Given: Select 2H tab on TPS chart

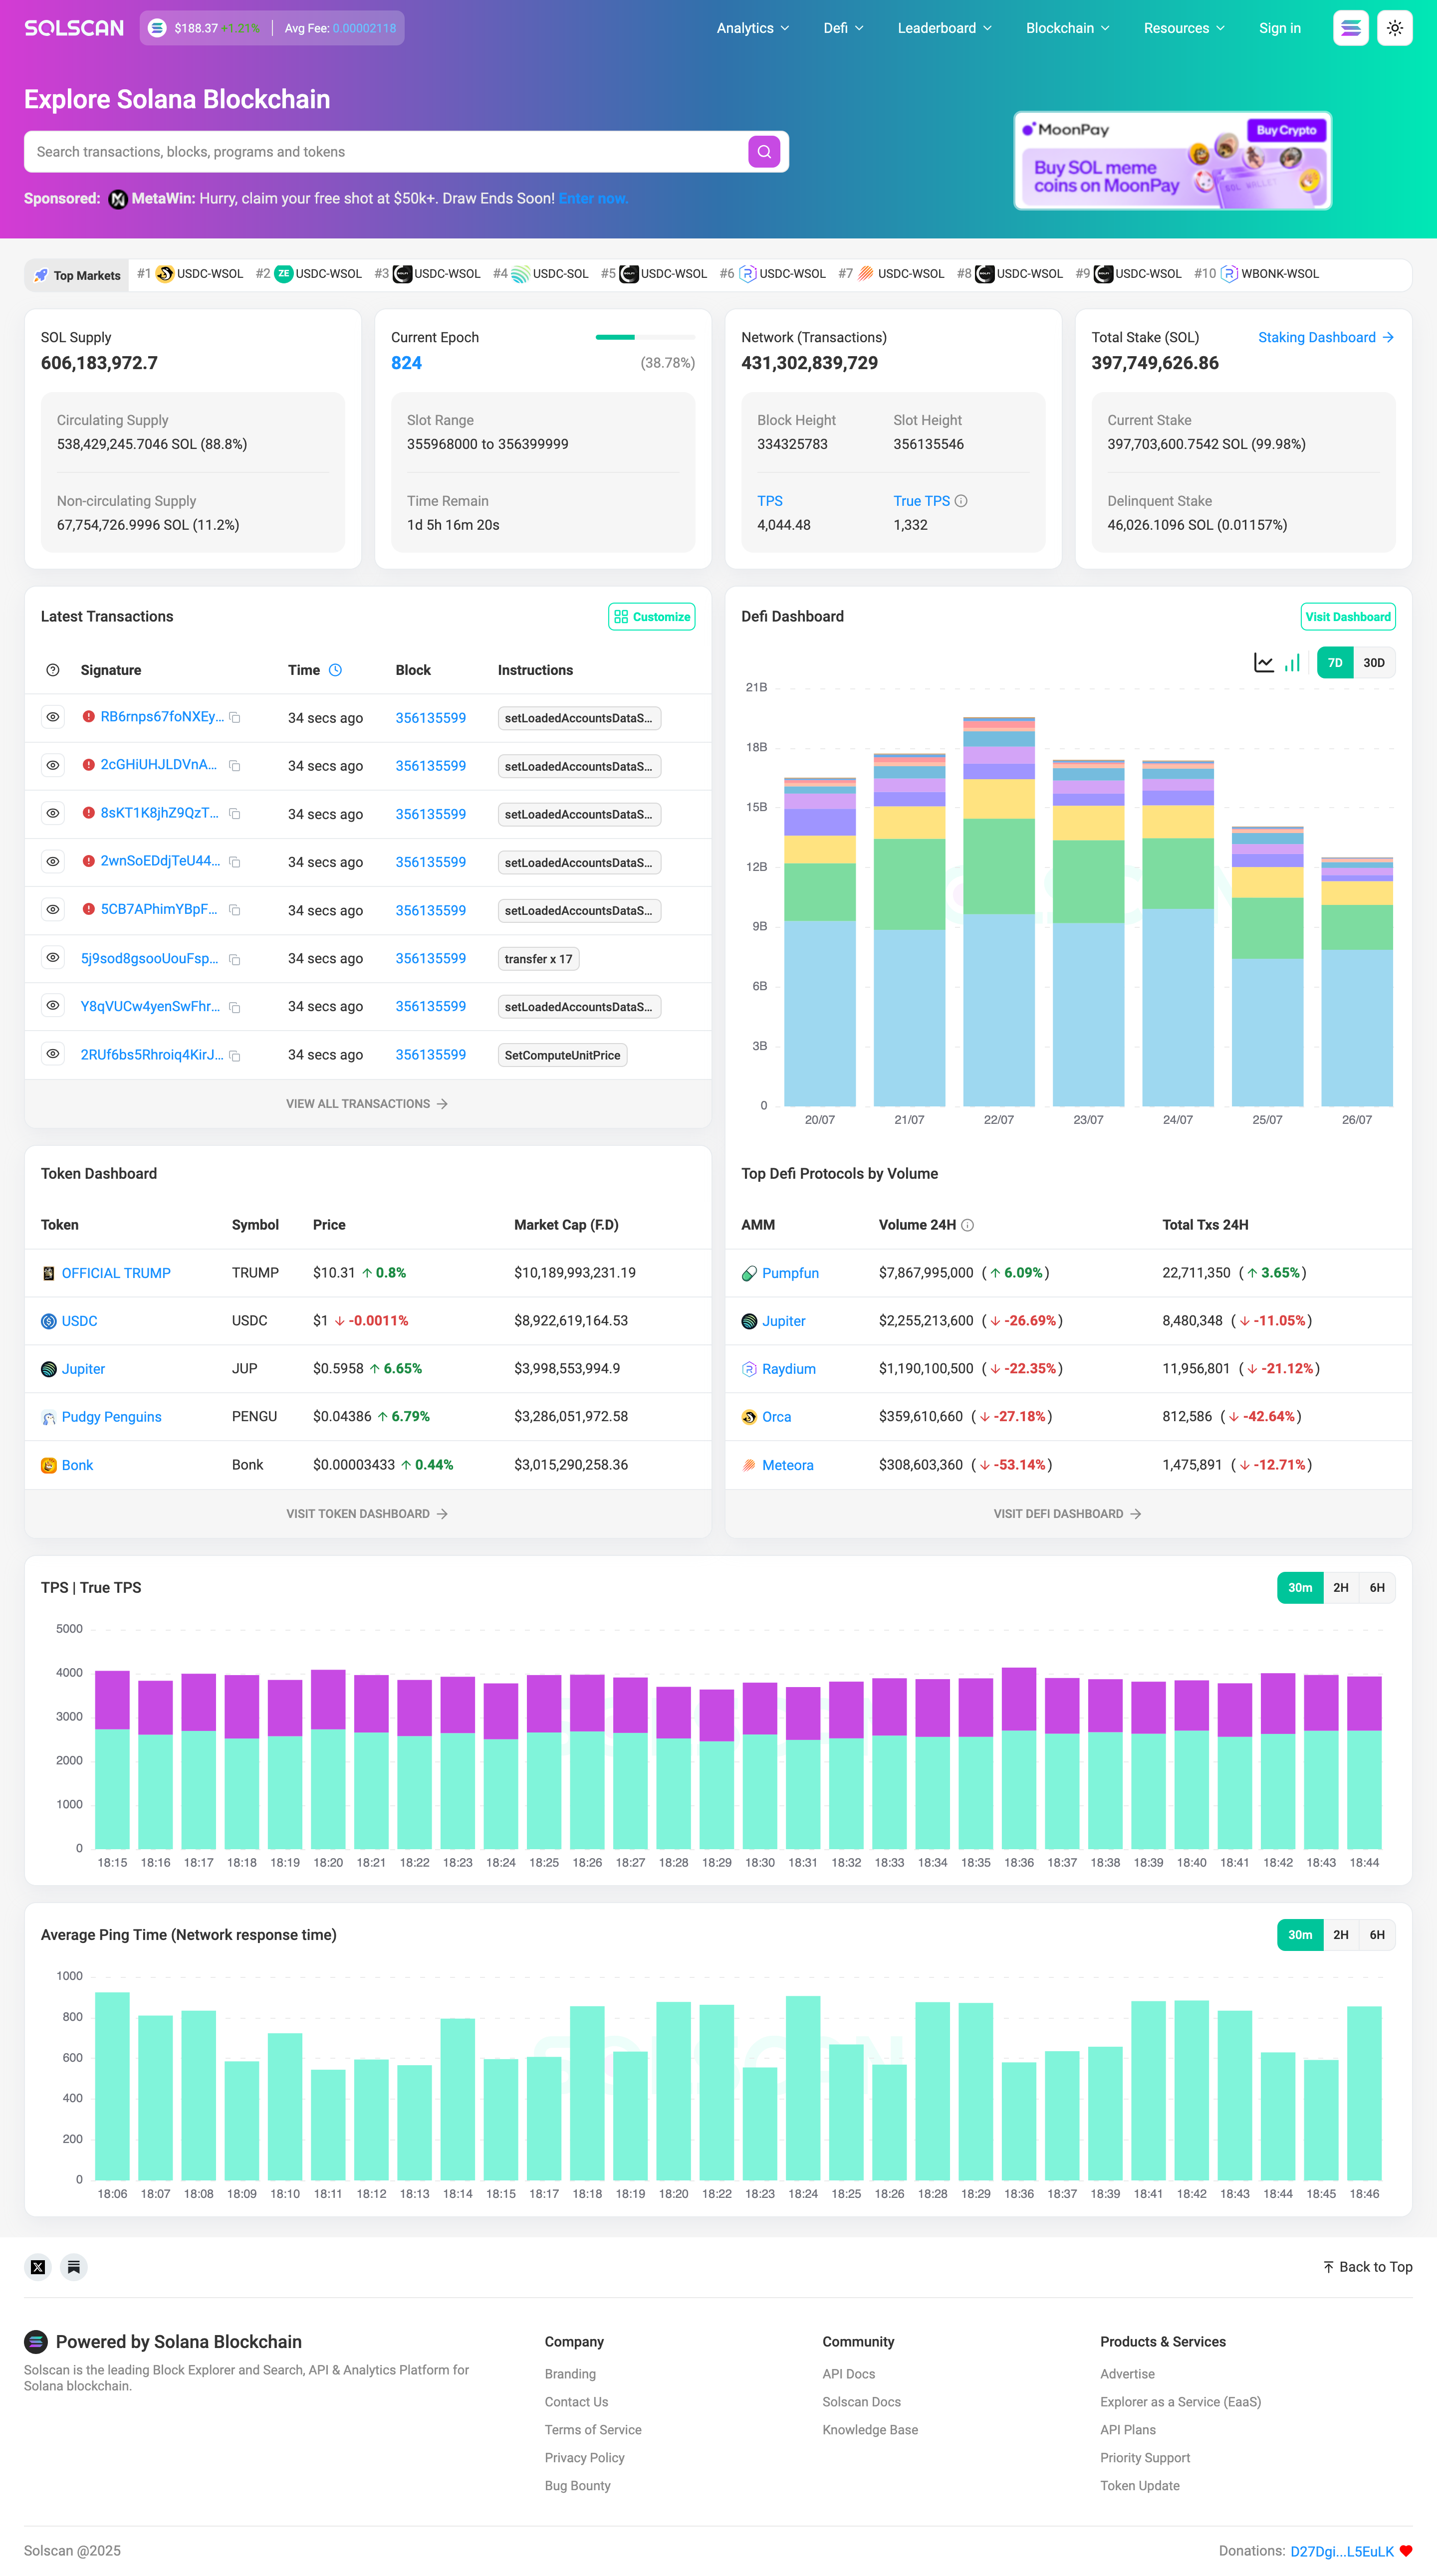Looking at the screenshot, I should coord(1340,1588).
